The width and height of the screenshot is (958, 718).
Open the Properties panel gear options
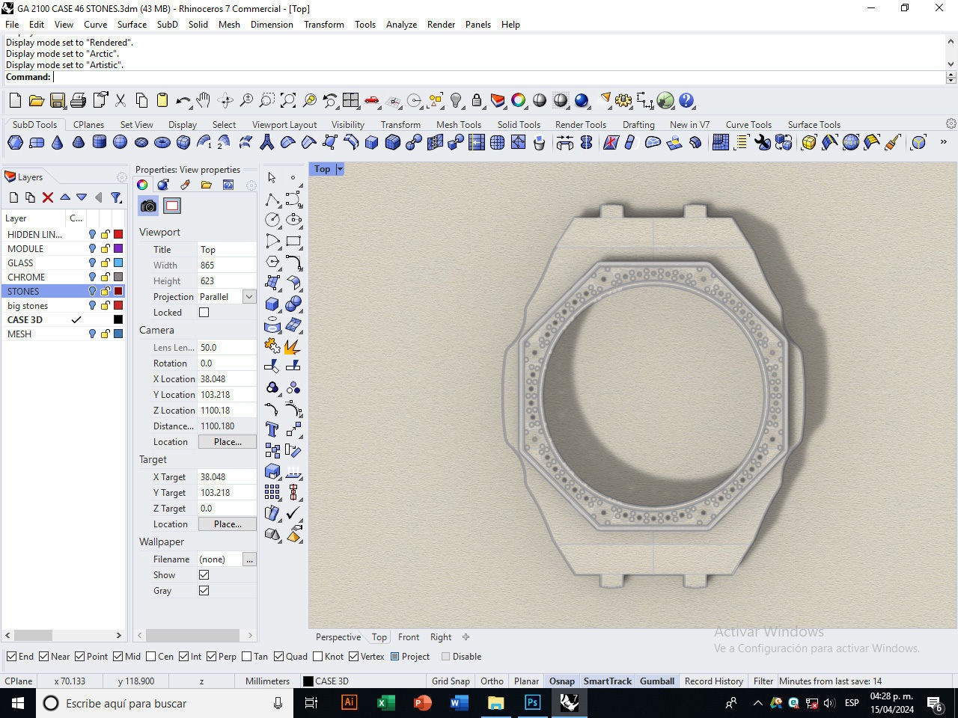(251, 185)
